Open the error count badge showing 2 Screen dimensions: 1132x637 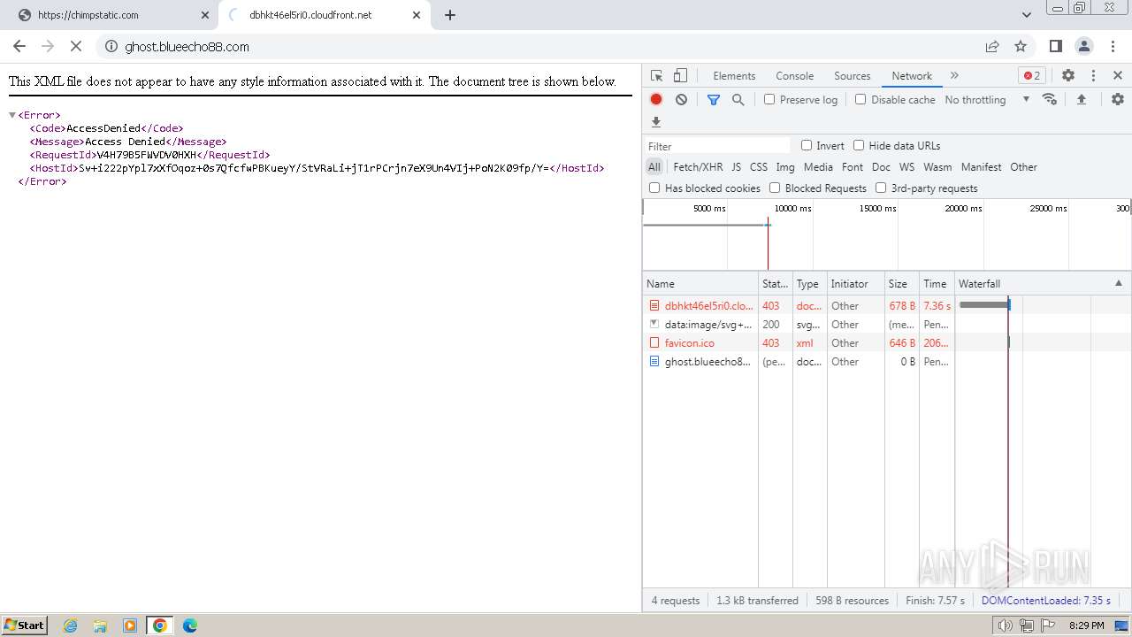click(1032, 75)
